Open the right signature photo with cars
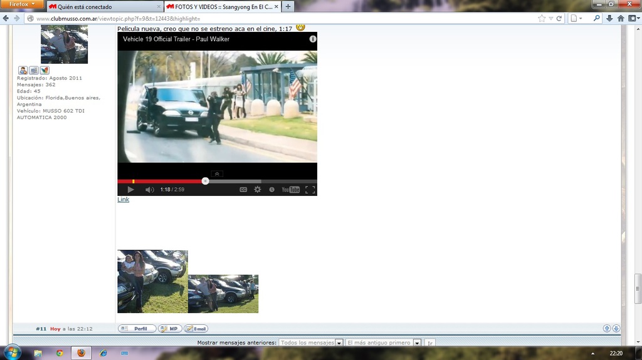The image size is (642, 360). click(223, 294)
